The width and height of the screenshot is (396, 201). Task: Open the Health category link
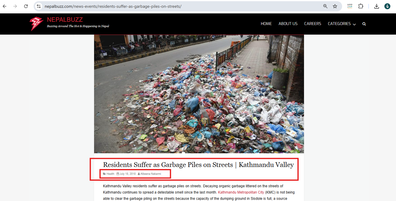110,174
